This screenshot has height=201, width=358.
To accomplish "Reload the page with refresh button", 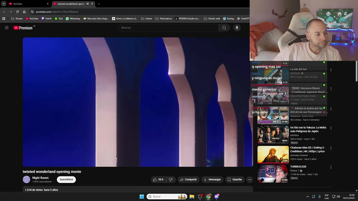I will coord(17,12).
